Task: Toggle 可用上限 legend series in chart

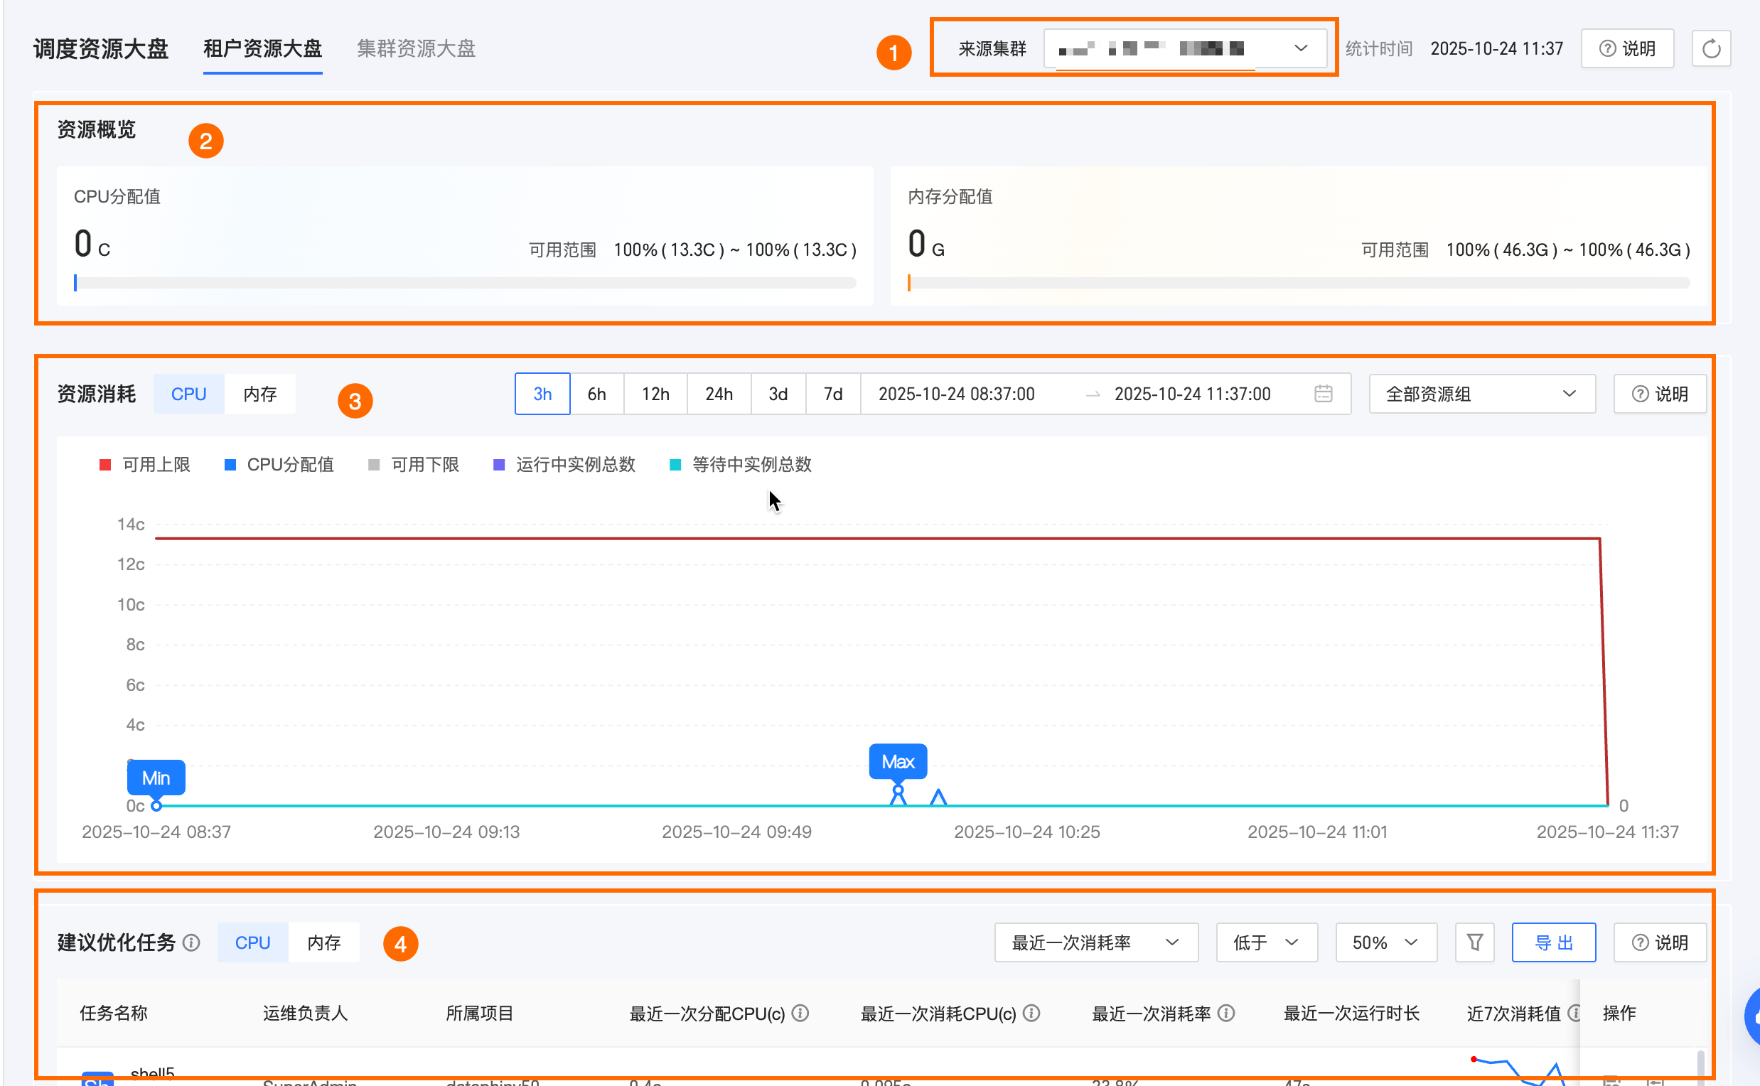Action: [144, 465]
